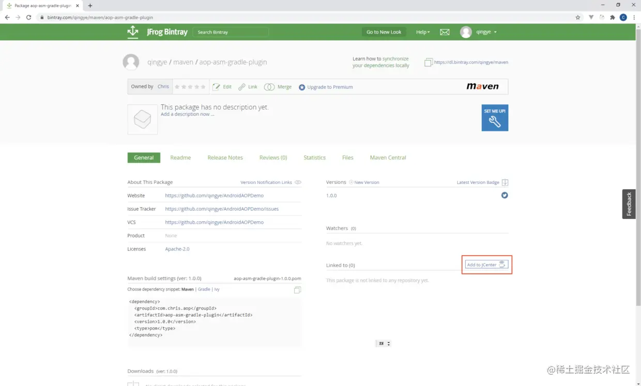Click the Search Bintray input field
Screen dimensions: 641x386
[231, 32]
